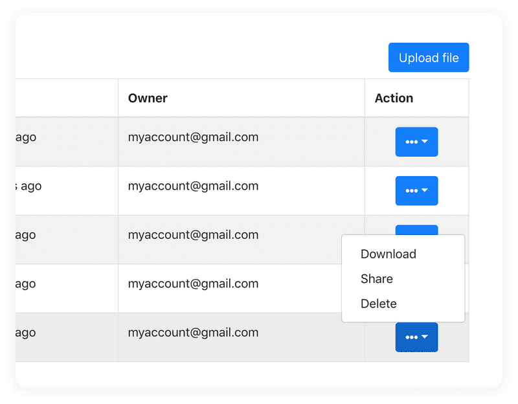Select the second row's "s ago" time cell
This screenshot has width=518, height=404.
[x=29, y=186]
